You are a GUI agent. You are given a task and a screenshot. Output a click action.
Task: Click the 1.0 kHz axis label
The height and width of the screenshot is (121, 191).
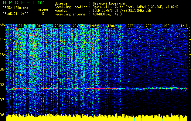pyautogui.click(x=3, y=54)
